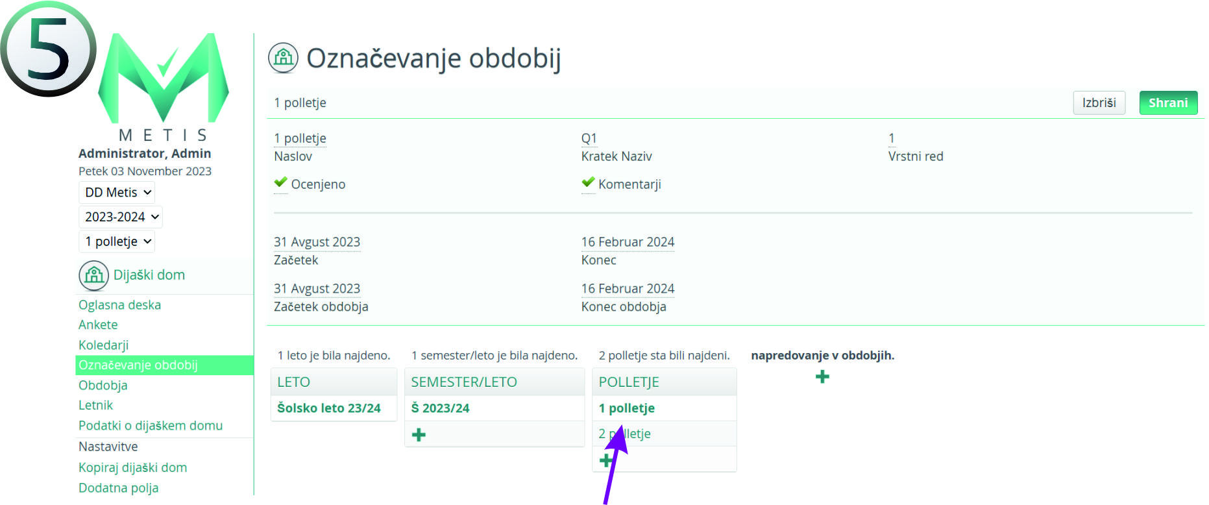1209x505 pixels.
Task: Click plus under napredovanje v obdobjih
Action: 822,377
